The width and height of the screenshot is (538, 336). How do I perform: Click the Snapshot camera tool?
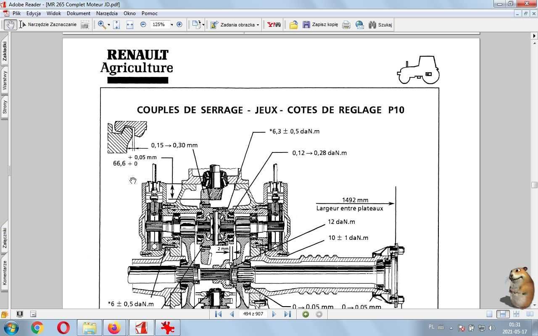pos(84,25)
